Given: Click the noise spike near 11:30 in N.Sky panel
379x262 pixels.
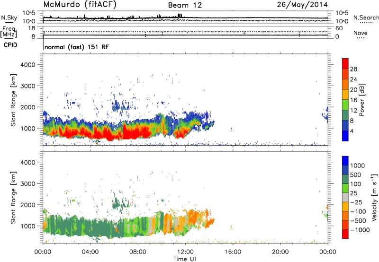Looking at the screenshot, I should 180,16.
